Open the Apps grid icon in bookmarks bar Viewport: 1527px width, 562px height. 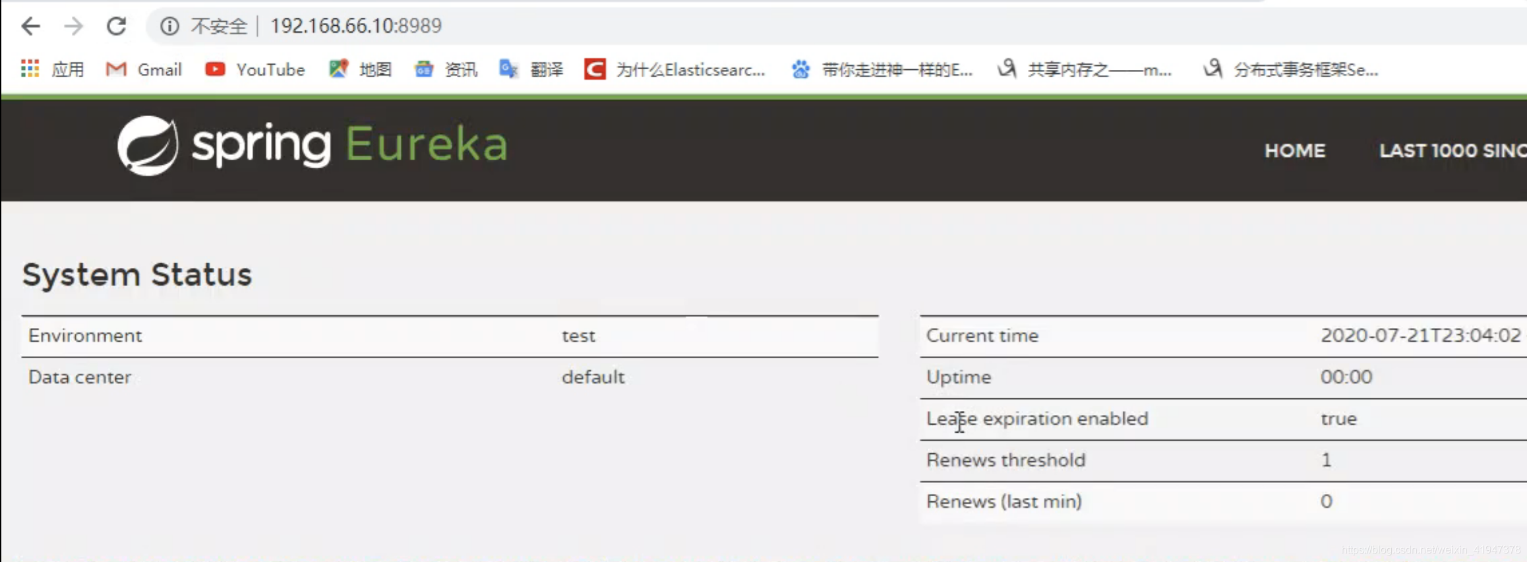click(x=30, y=69)
